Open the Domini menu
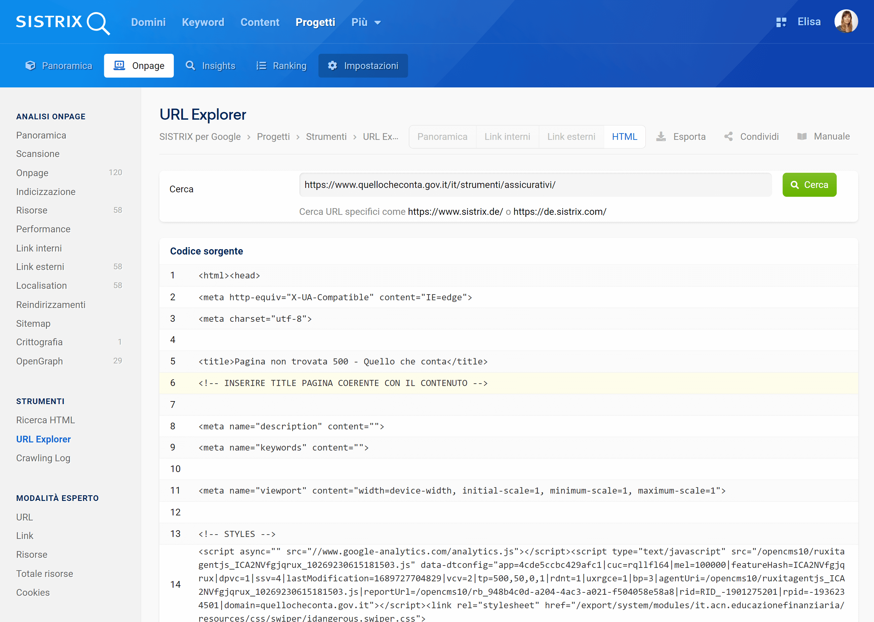Screen dimensions: 874x622 [148, 22]
